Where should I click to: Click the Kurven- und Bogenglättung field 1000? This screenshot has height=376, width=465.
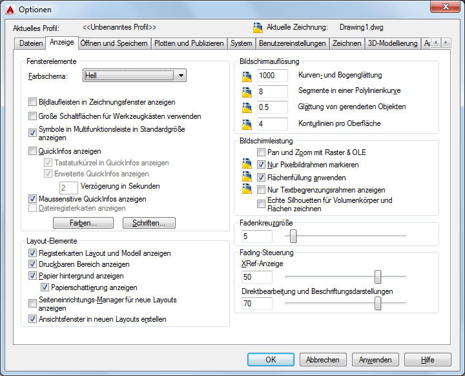click(x=273, y=76)
